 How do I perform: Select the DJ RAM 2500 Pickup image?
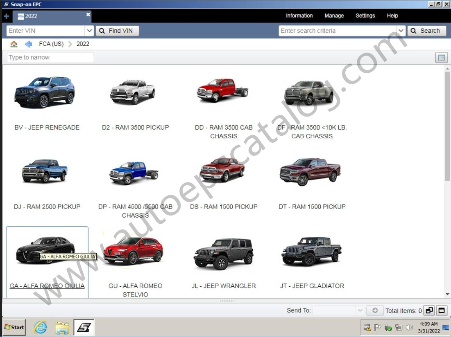(45, 171)
